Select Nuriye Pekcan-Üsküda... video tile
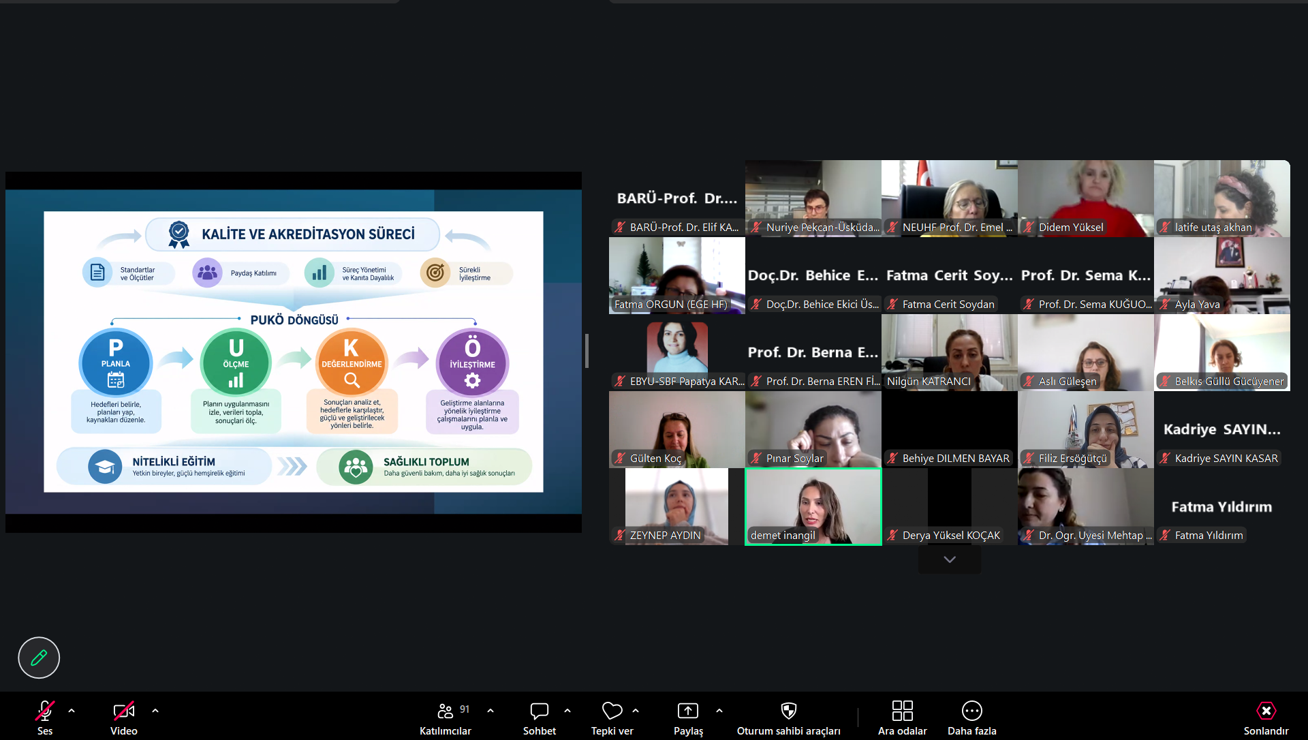 click(x=813, y=198)
